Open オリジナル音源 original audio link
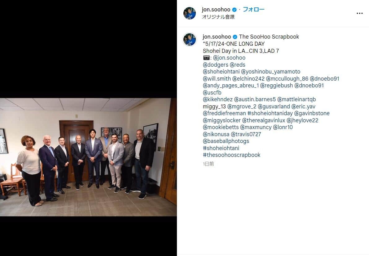Screen dimensions: 369x256 (218, 17)
